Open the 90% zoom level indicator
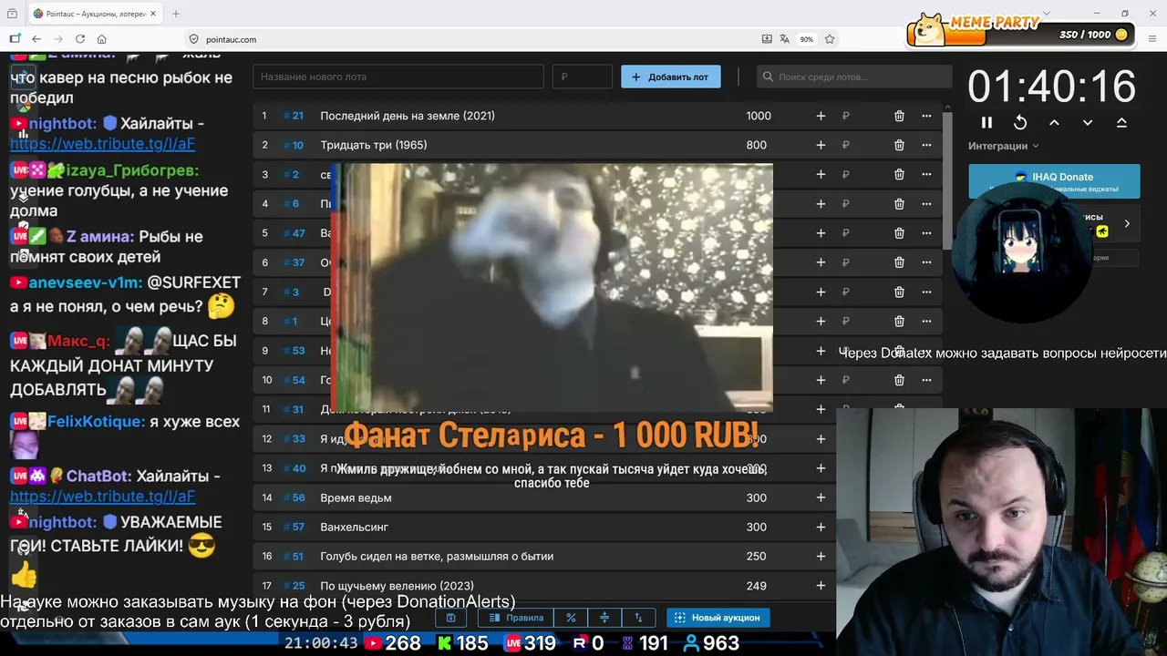Viewport: 1167px width, 656px height. [807, 39]
